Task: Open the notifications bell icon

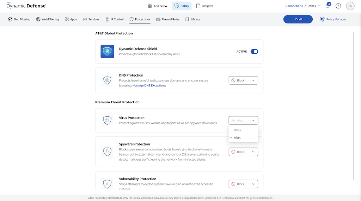Action: point(328,6)
